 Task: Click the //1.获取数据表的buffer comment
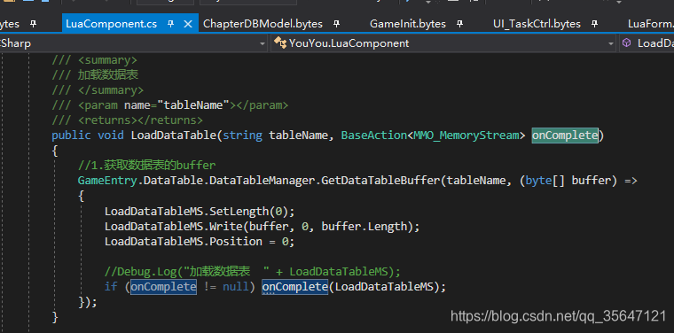point(146,166)
